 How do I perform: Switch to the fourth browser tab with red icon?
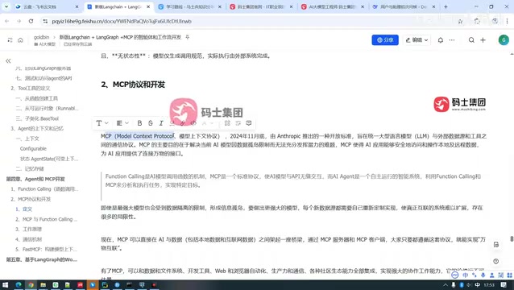tap(261, 6)
